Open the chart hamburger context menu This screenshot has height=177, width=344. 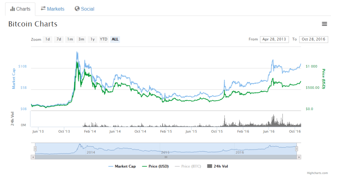[x=324, y=24]
